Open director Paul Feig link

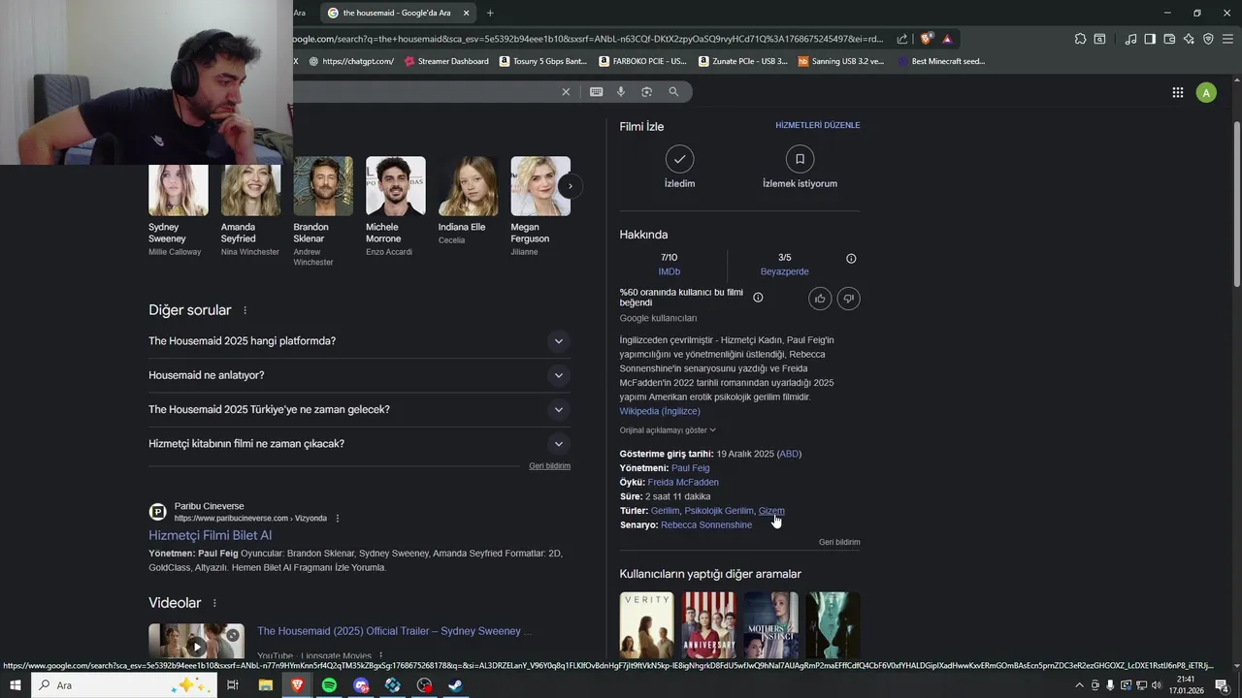[690, 468]
